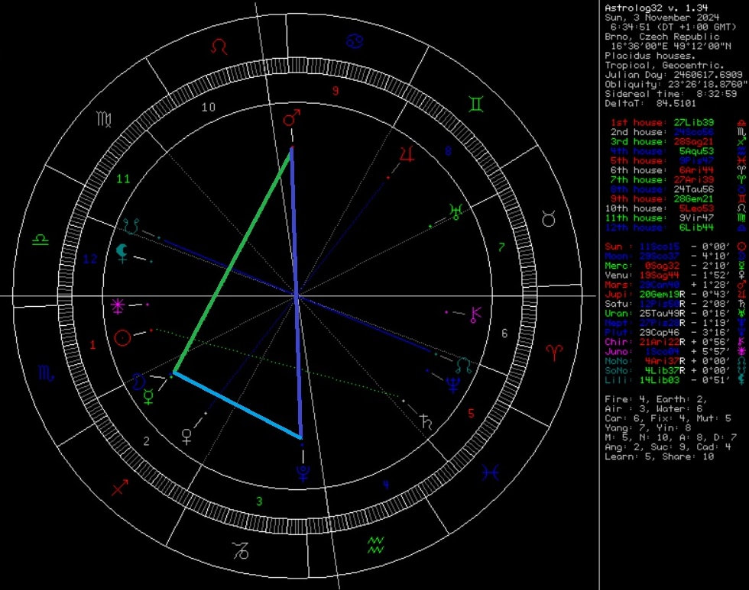Viewport: 749px width, 590px height.
Task: Click the Neptune trident glyph in chart
Action: click(x=454, y=385)
